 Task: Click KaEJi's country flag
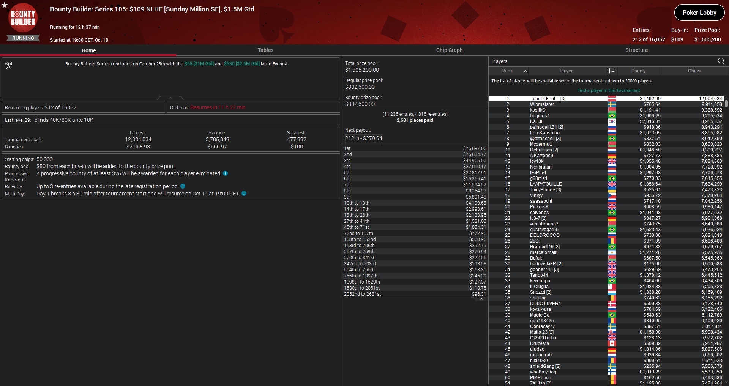pyautogui.click(x=612, y=121)
